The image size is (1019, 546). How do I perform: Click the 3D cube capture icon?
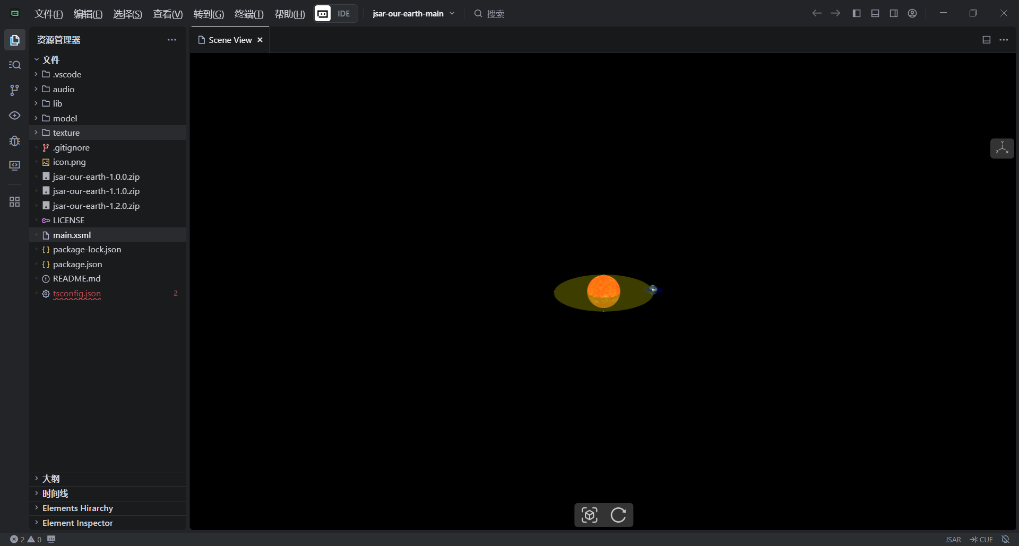pos(590,515)
